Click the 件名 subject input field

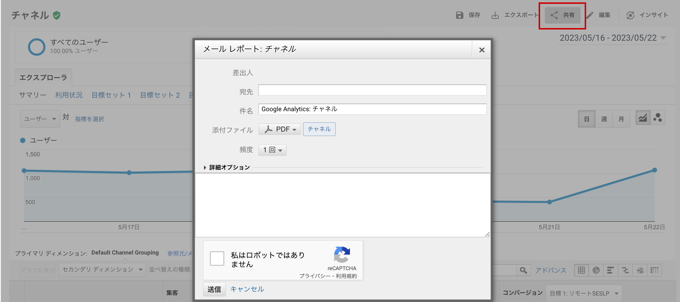(x=372, y=109)
